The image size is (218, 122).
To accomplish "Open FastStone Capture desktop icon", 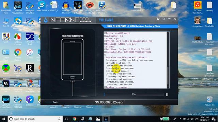I will 18,39.
